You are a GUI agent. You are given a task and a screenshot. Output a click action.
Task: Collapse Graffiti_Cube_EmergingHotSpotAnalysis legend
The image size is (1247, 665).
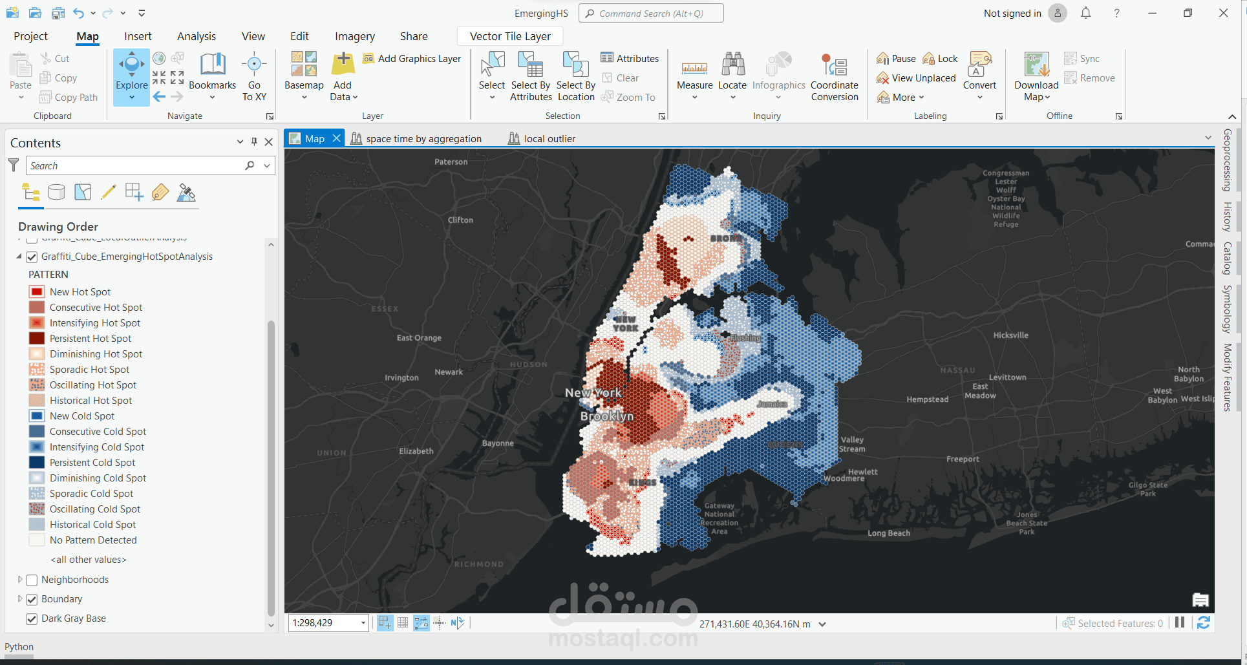pos(19,257)
